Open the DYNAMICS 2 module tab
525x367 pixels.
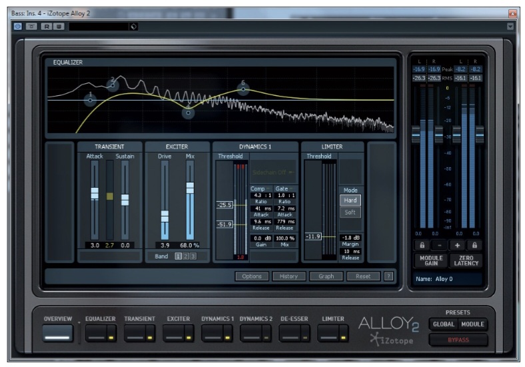coord(251,334)
